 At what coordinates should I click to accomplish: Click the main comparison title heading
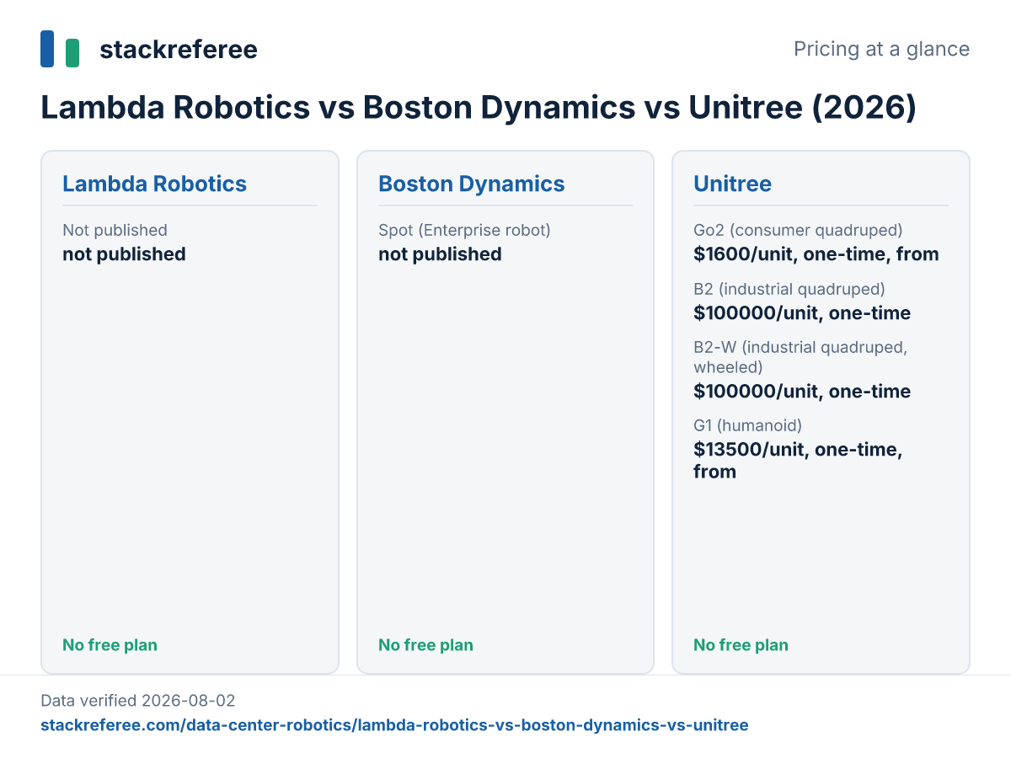479,108
